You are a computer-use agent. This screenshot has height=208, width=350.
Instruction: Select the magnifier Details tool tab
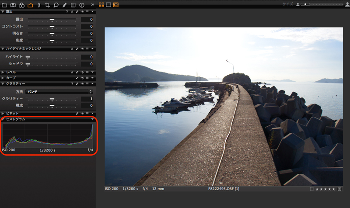click(x=56, y=5)
